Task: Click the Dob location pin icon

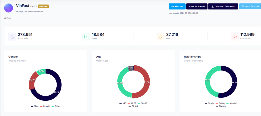Action: [161, 37]
